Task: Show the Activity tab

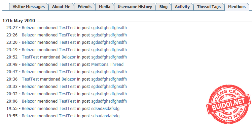Action: 182,7
